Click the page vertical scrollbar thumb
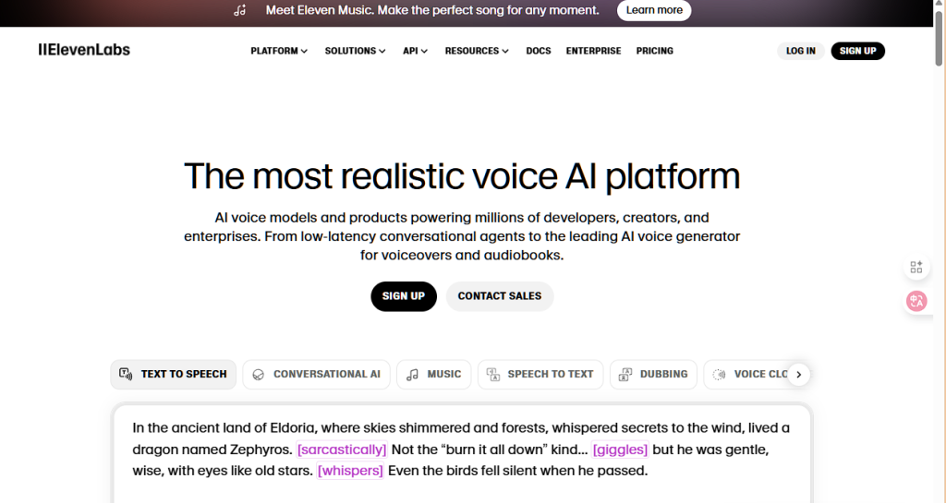The height and width of the screenshot is (503, 946). 939,37
